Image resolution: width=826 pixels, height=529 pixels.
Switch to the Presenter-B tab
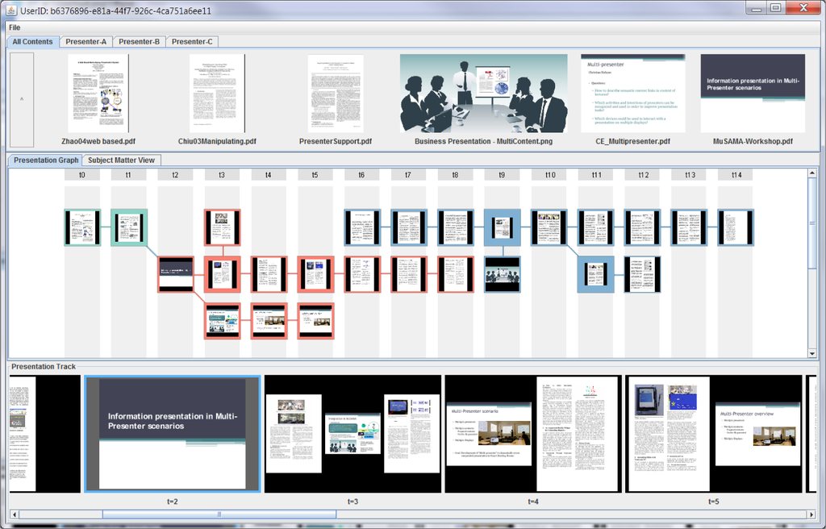pyautogui.click(x=140, y=42)
